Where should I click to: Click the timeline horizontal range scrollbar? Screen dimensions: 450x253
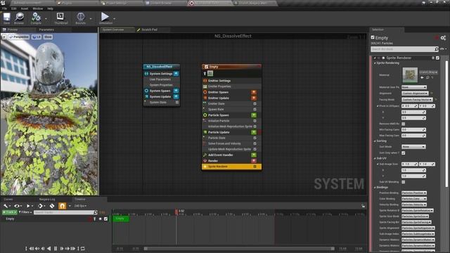click(x=239, y=248)
